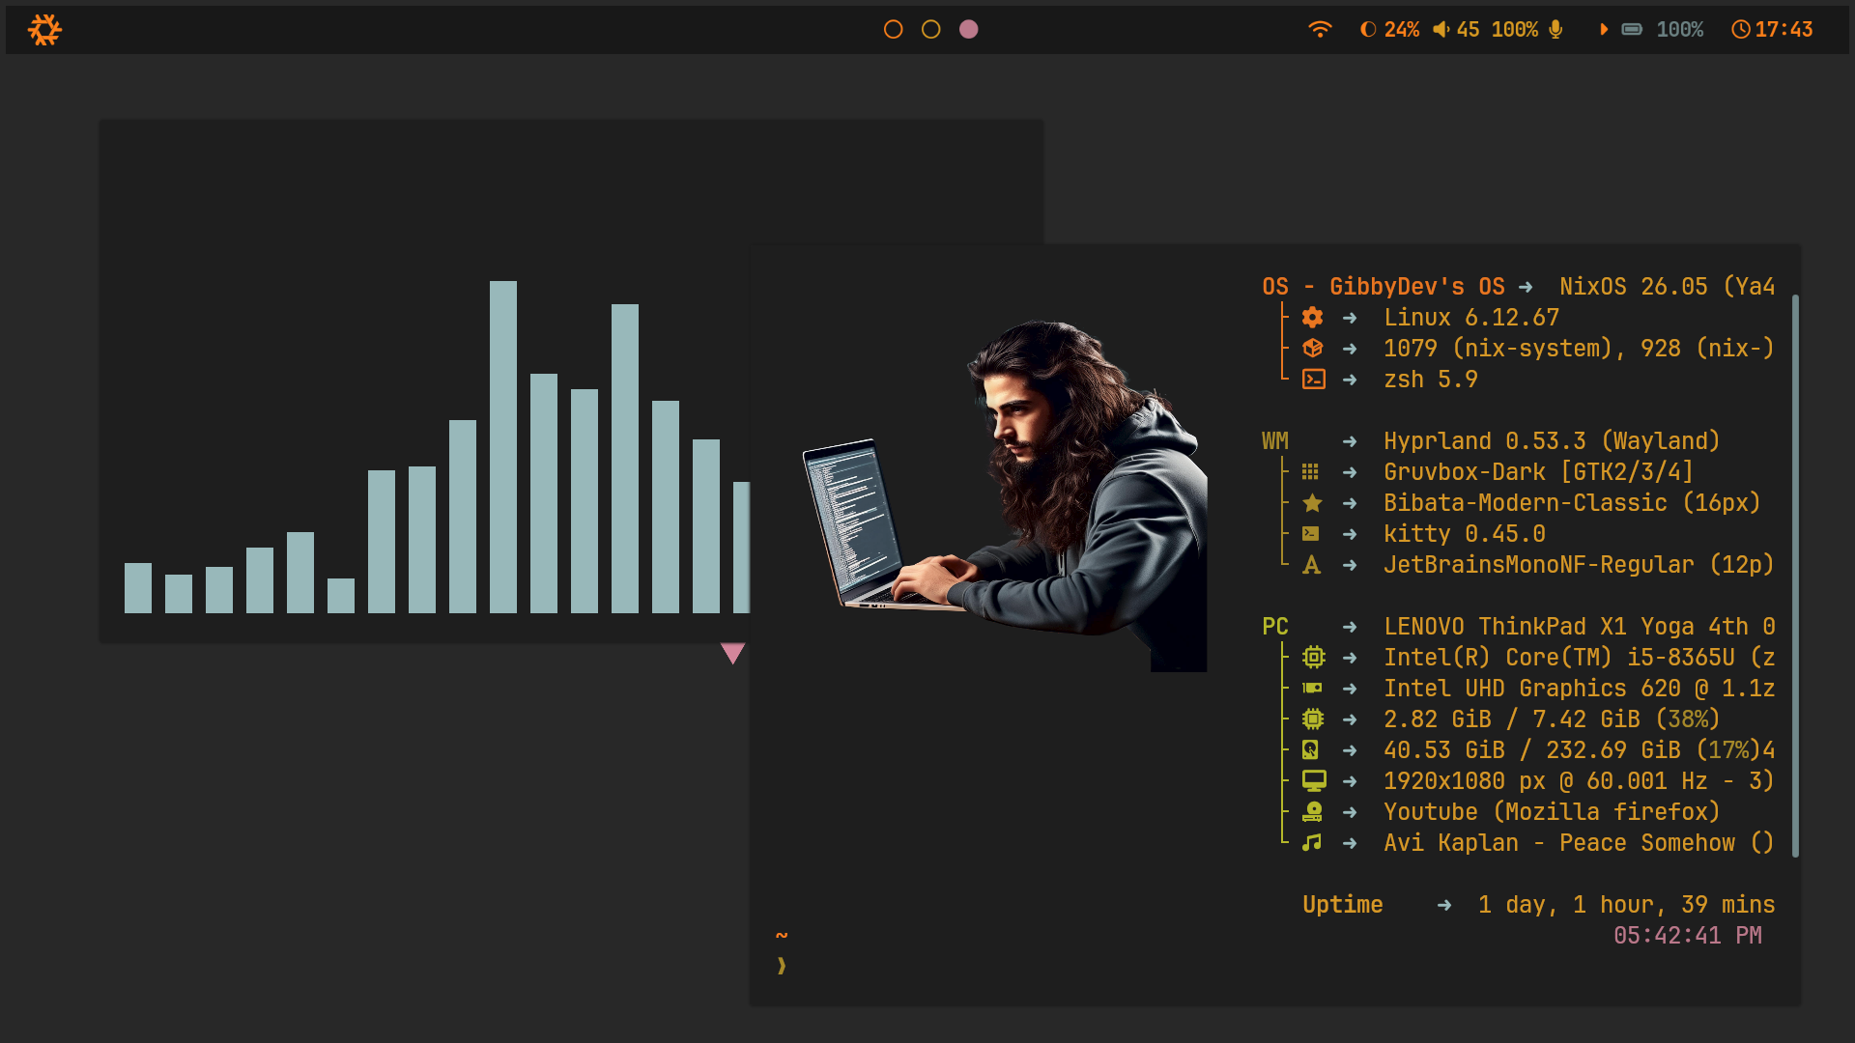Click the 'Intel(R) Core(TM) i5-8365U' text
The height and width of the screenshot is (1043, 1855).
[1559, 658]
